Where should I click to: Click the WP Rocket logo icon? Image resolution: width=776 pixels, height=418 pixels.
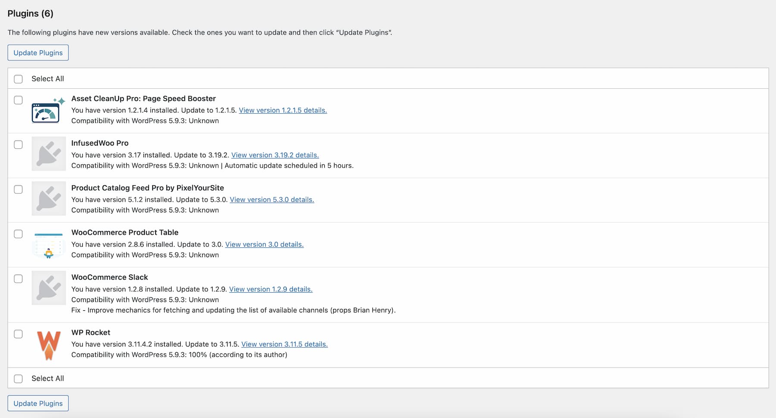pos(49,345)
